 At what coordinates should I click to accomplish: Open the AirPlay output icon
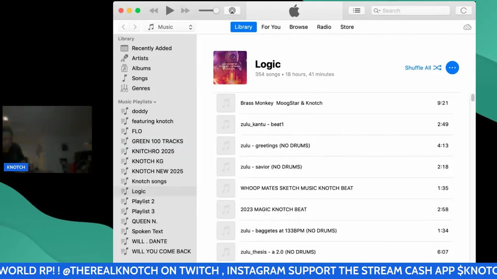(232, 10)
